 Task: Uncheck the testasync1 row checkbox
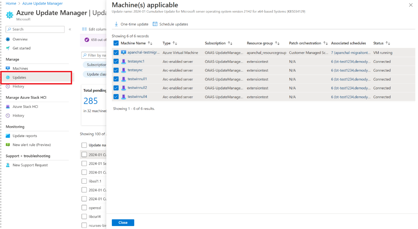pyautogui.click(x=116, y=61)
